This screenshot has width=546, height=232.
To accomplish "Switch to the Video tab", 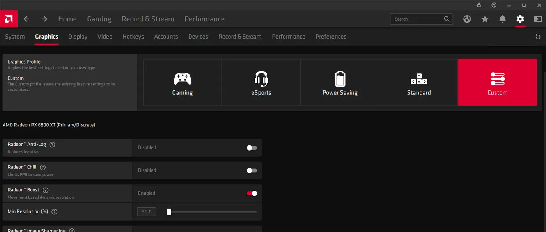I will point(105,37).
